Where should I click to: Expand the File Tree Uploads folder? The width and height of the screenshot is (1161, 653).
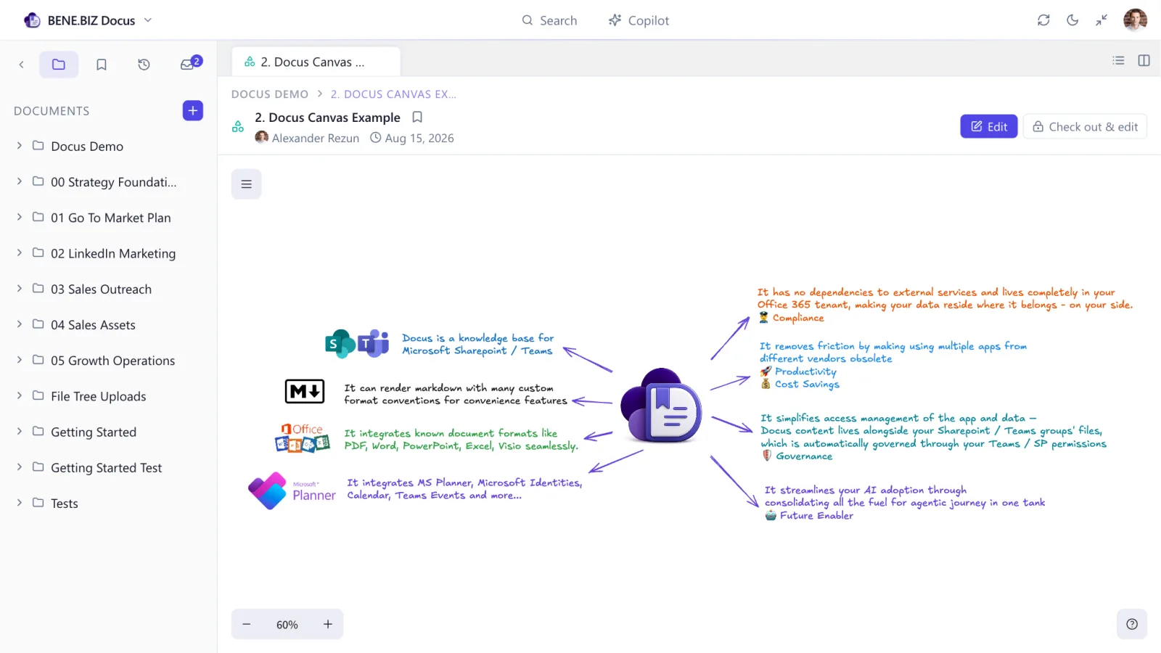click(x=20, y=395)
